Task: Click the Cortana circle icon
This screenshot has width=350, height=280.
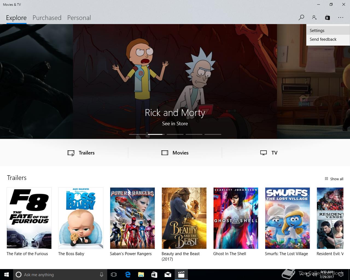Action: [x=19, y=275]
